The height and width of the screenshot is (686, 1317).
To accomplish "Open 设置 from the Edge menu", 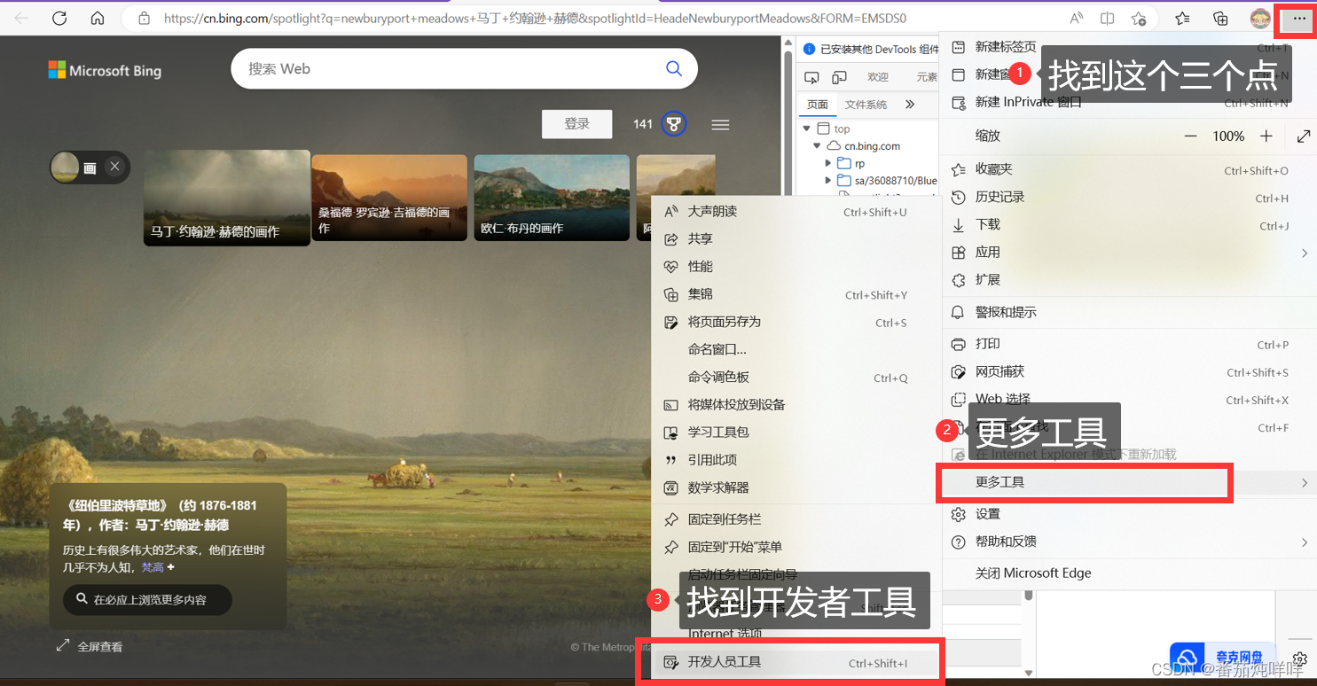I will click(1128, 514).
